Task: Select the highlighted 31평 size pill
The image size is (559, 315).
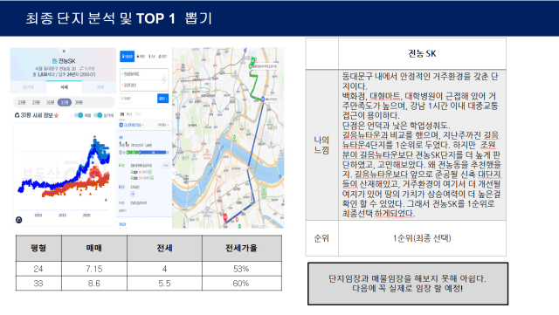Action: 65,102
